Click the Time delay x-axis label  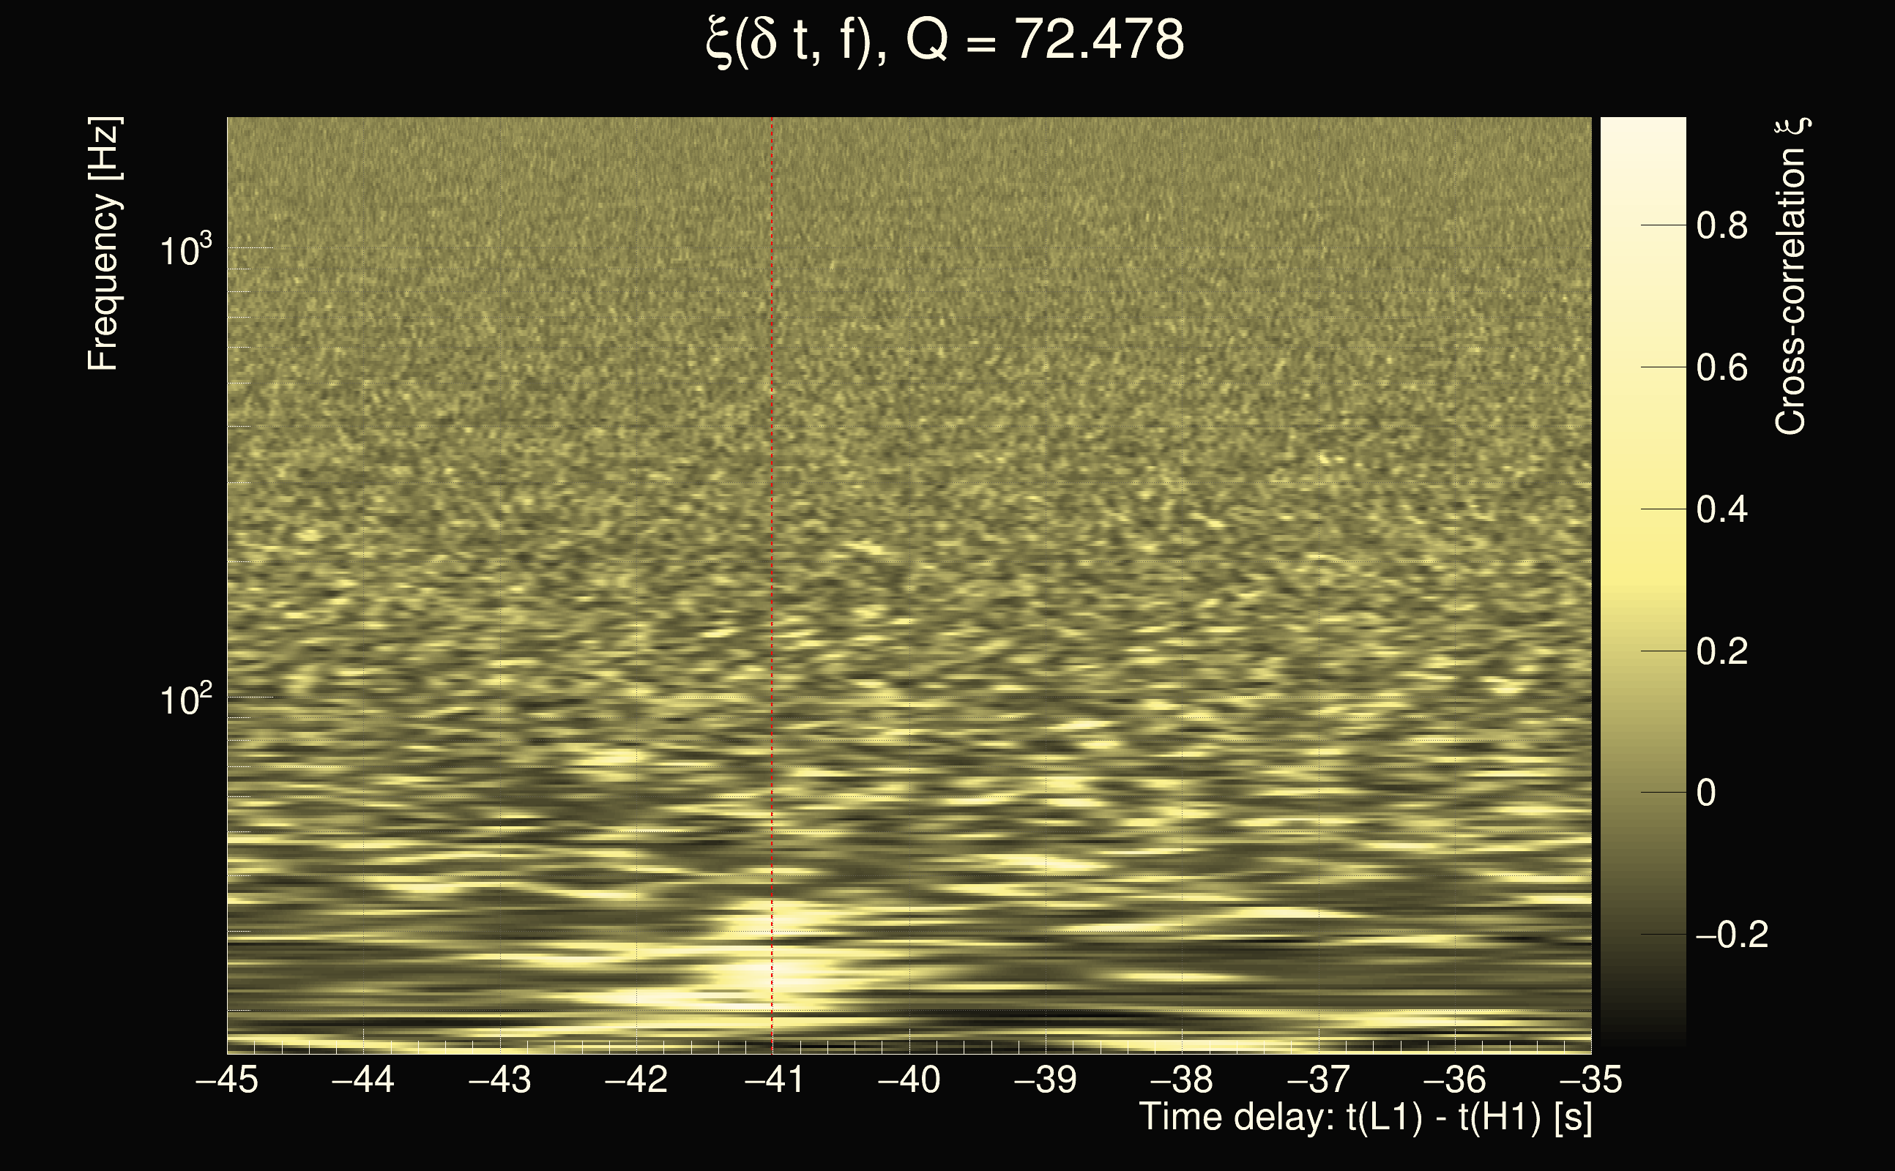(x=1365, y=1118)
